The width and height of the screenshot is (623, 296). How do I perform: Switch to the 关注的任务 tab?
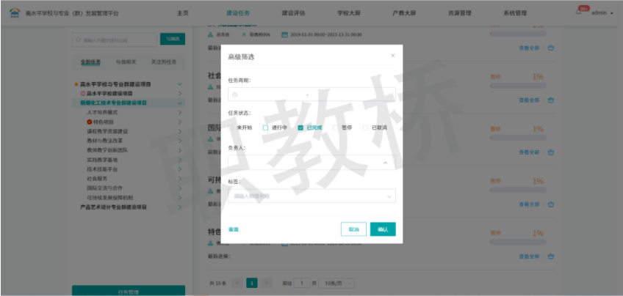(x=164, y=62)
